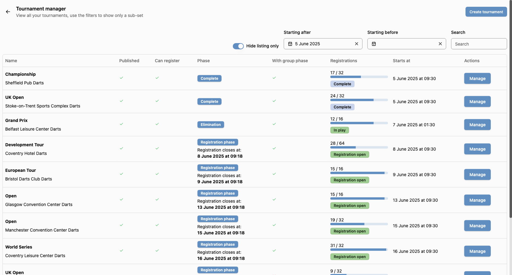The width and height of the screenshot is (512, 275).
Task: Click the Elimination phase badge
Action: click(210, 125)
